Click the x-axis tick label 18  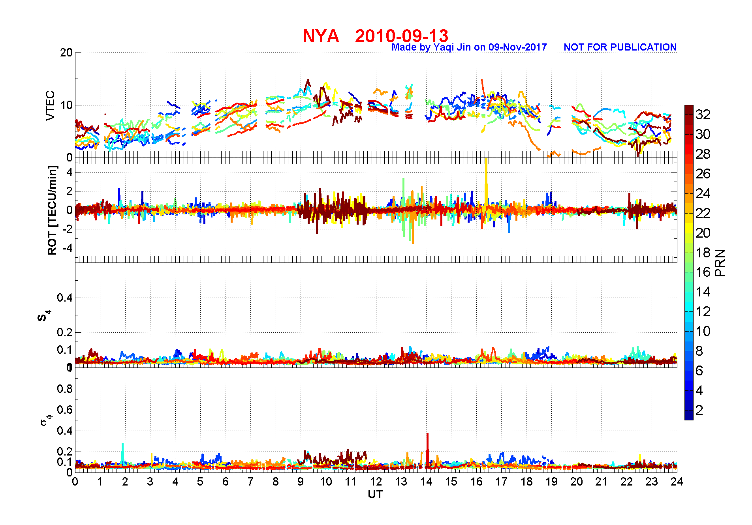click(526, 482)
